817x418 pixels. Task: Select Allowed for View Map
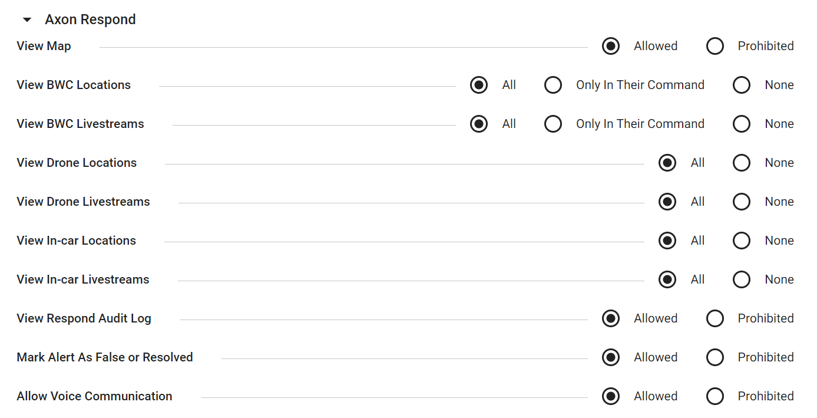tap(611, 46)
